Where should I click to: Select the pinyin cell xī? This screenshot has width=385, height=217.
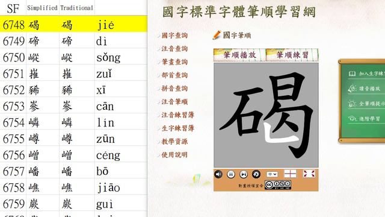click(x=121, y=90)
